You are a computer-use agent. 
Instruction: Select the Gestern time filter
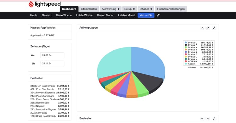click(x=47, y=15)
